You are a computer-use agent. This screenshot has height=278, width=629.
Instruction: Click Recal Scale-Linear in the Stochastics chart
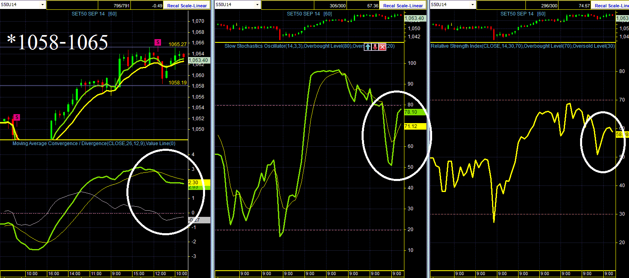click(403, 6)
